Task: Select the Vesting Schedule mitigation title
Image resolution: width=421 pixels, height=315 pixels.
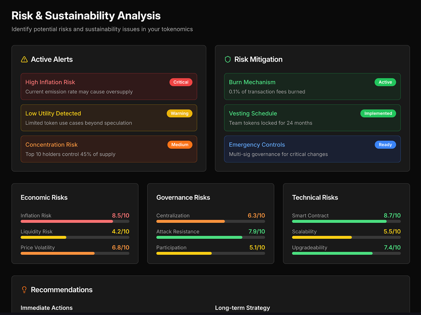Action: (x=253, y=113)
